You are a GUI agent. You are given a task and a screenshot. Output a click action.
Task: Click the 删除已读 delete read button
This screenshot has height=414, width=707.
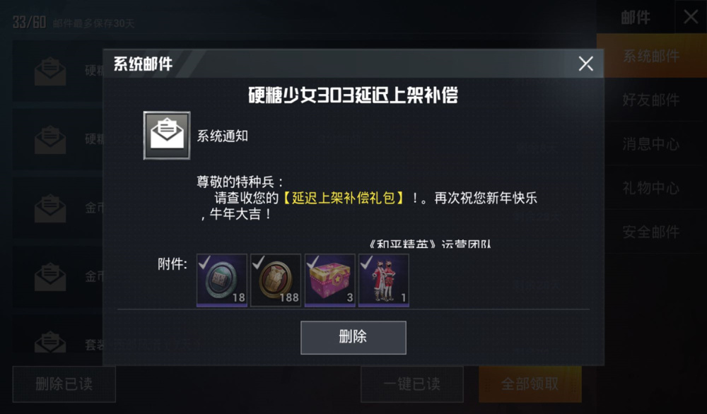click(64, 384)
